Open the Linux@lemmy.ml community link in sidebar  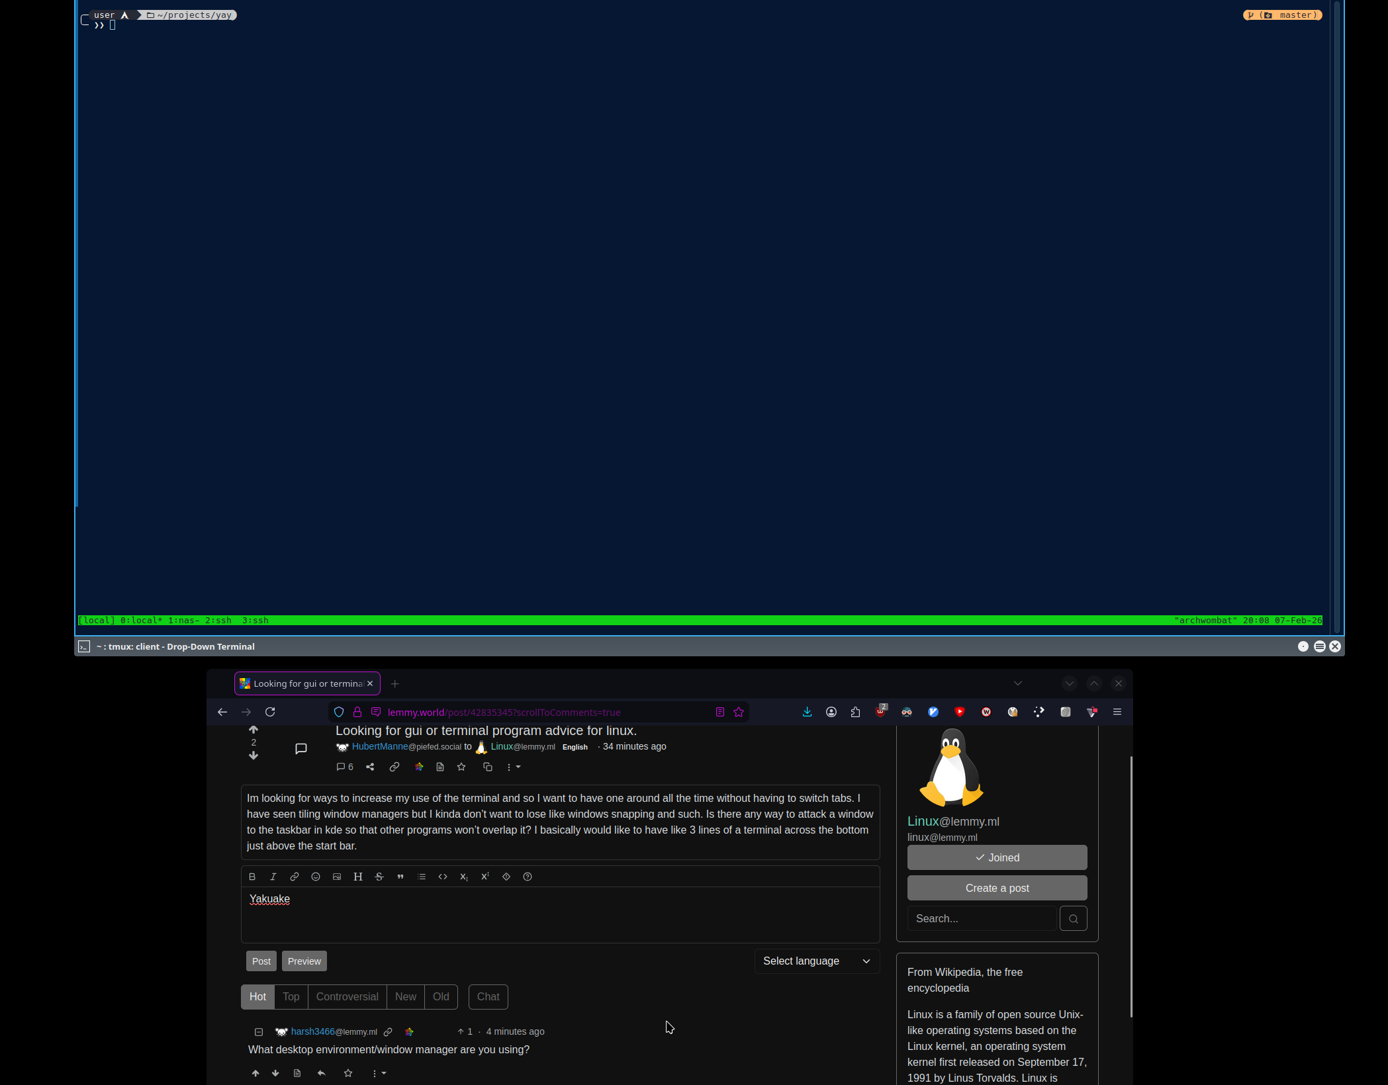(953, 821)
